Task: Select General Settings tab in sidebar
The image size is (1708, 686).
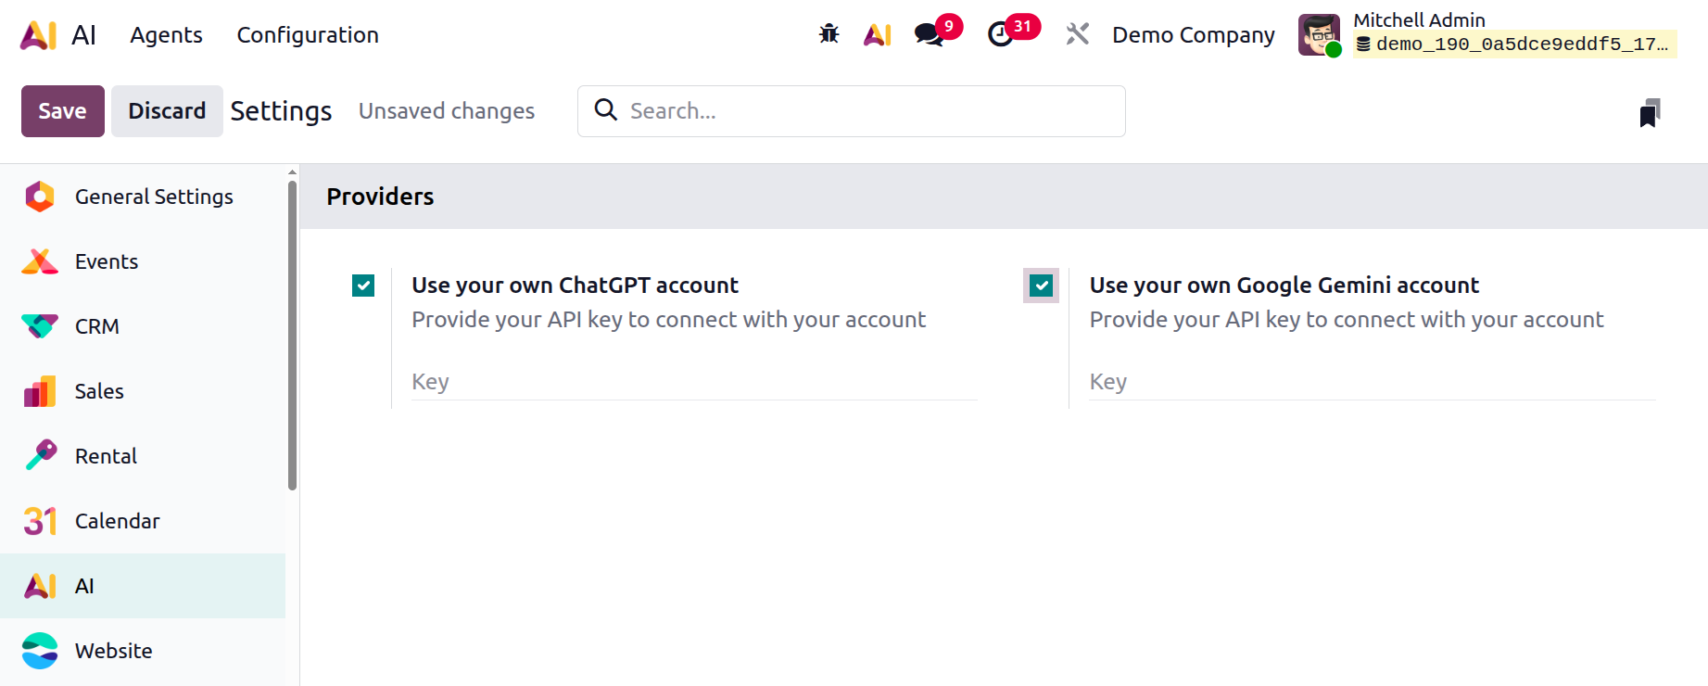Action: coord(154,197)
